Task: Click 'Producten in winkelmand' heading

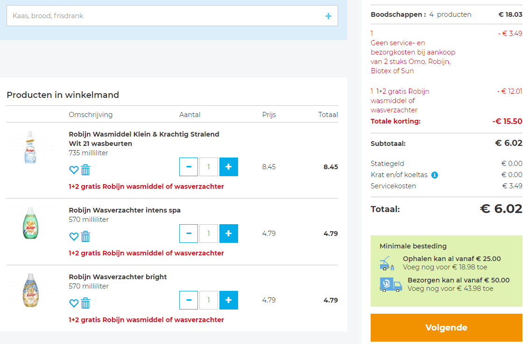Action: (63, 95)
